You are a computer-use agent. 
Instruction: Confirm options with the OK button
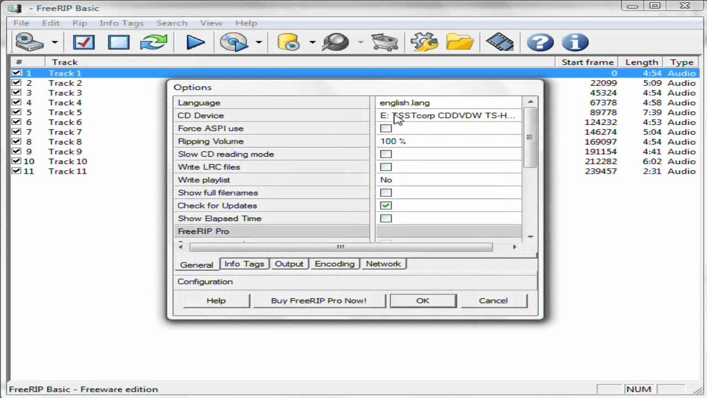pyautogui.click(x=423, y=301)
